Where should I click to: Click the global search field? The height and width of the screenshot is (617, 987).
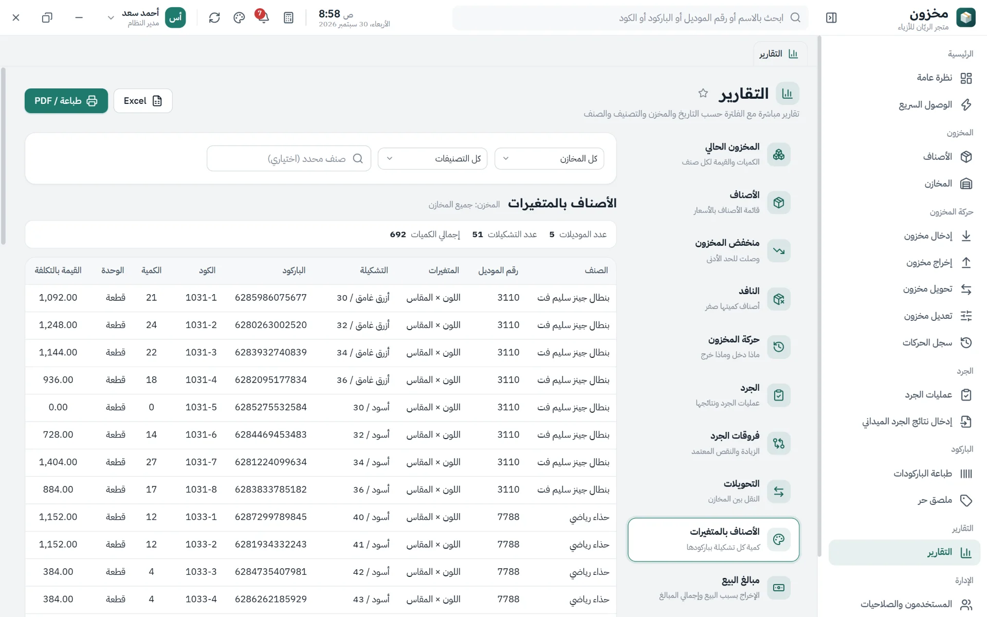(630, 18)
